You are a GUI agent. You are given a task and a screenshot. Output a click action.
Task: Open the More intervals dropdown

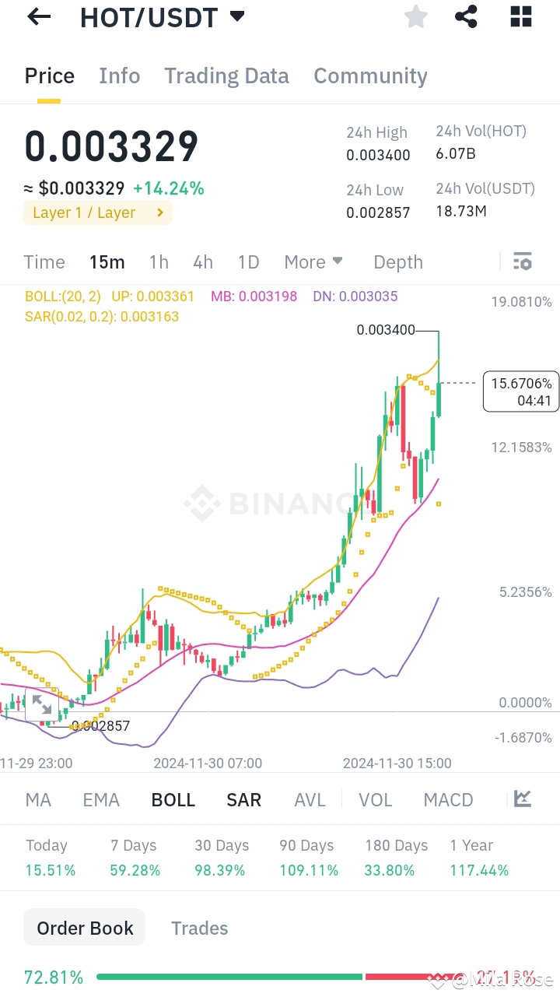tap(313, 262)
